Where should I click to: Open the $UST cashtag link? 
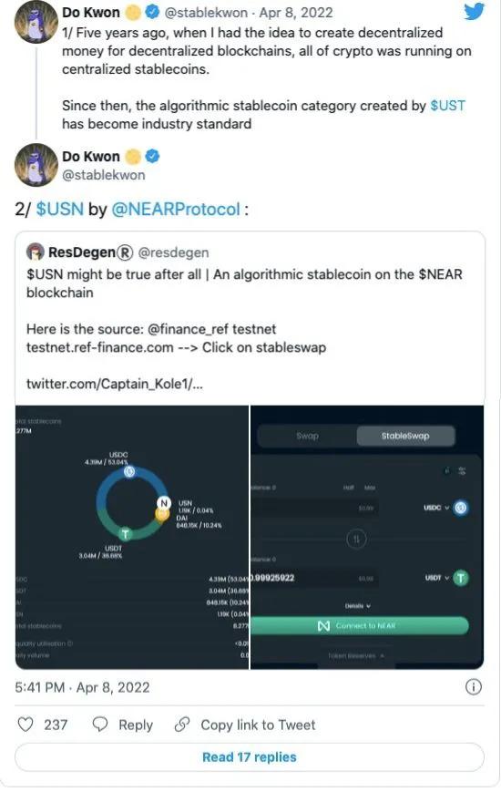pyautogui.click(x=447, y=106)
